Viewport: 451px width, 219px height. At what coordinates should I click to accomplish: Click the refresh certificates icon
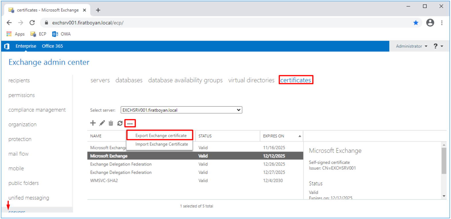120,123
